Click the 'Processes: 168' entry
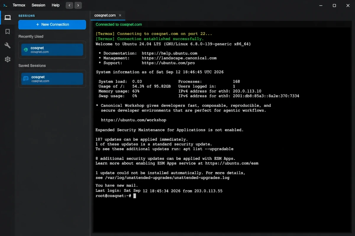Image resolution: width=355 pixels, height=236 pixels. (209, 81)
